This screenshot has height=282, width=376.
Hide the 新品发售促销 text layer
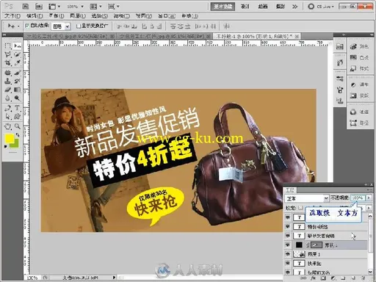click(x=288, y=236)
